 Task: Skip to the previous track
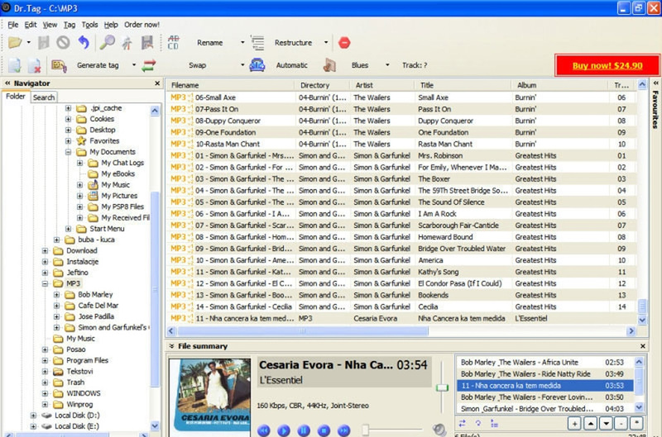(264, 430)
